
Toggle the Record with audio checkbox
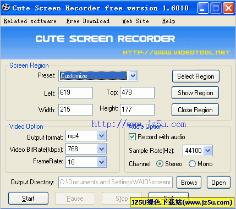pos(132,137)
